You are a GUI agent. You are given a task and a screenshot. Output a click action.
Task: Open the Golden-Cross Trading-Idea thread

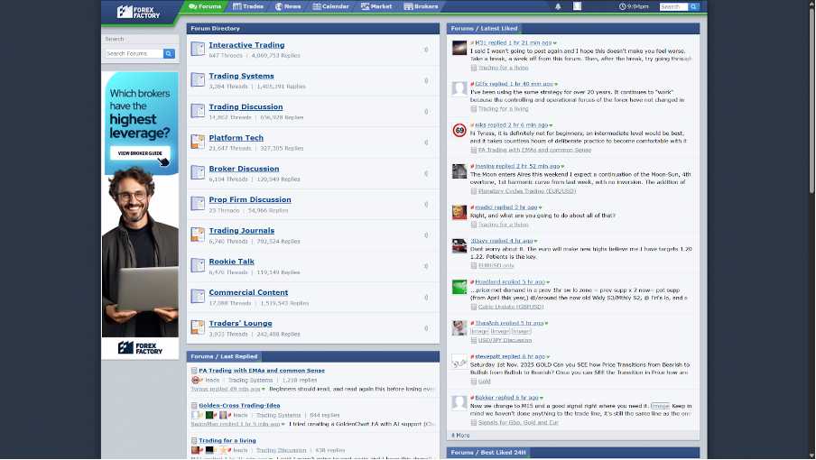tap(239, 405)
